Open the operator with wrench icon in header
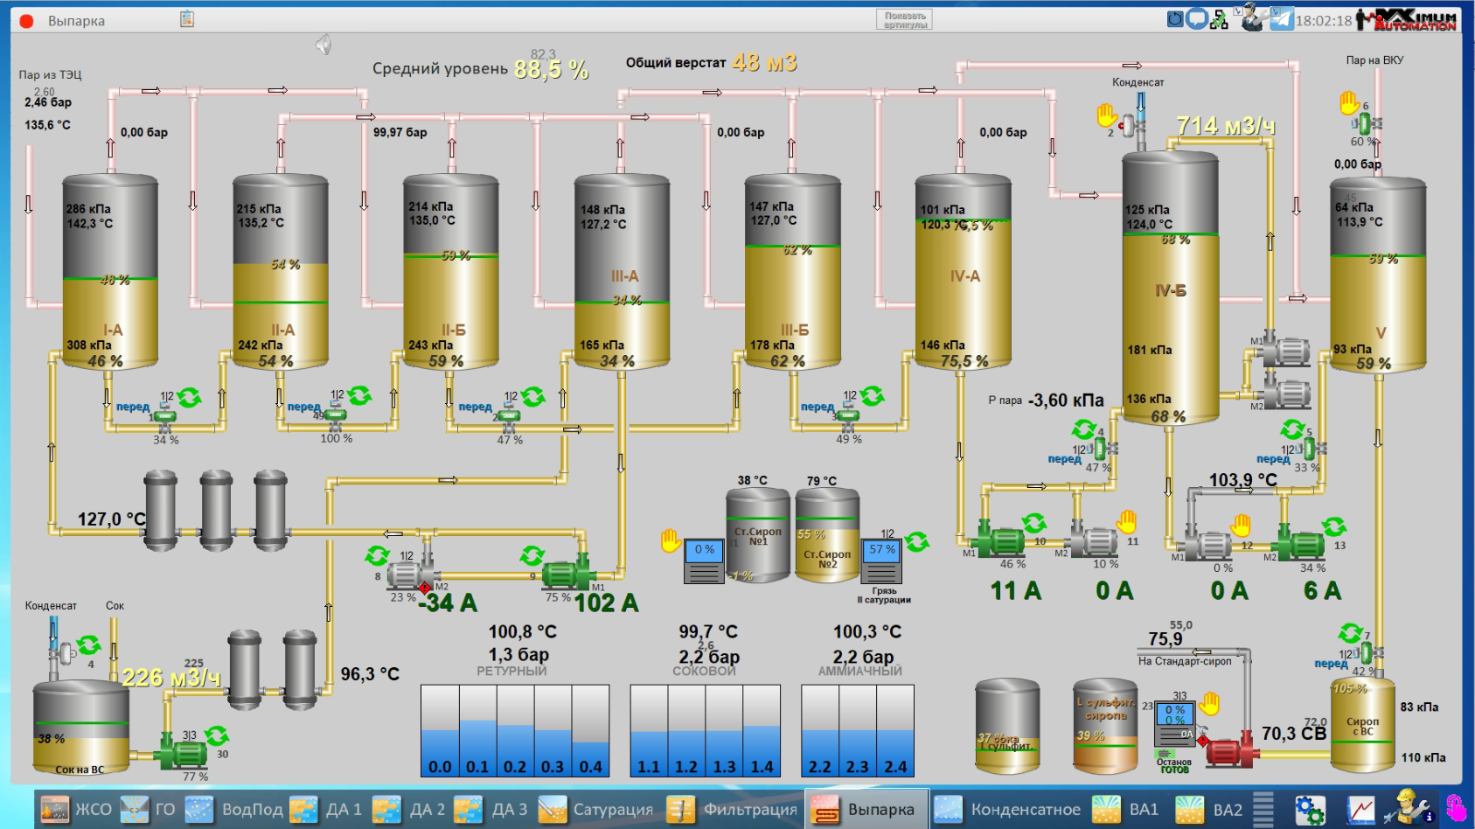Screen dimensions: 1475x829 pos(1252,18)
